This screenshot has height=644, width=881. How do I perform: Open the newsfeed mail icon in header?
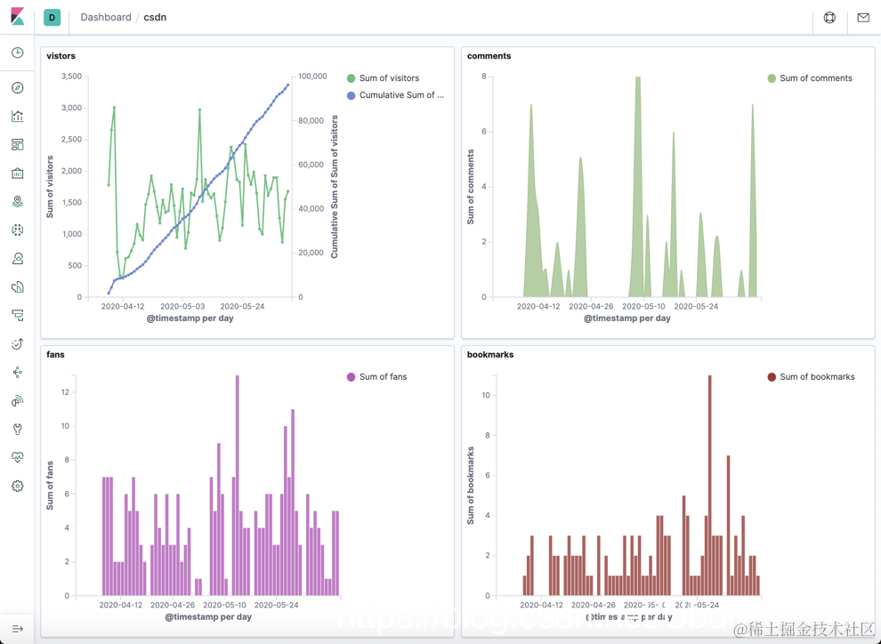tap(863, 18)
